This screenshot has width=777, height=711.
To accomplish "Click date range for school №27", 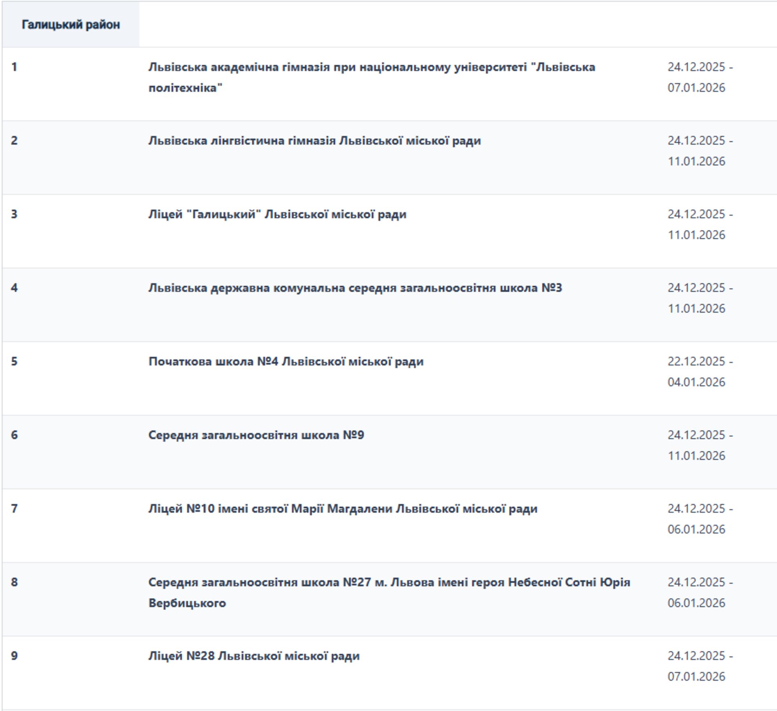I will (x=700, y=592).
